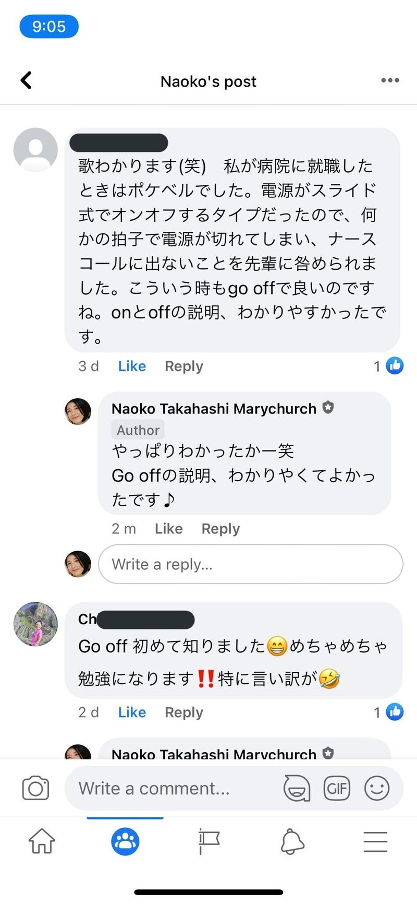The image size is (417, 904).
Task: Open the Pages flag section
Action: click(209, 842)
